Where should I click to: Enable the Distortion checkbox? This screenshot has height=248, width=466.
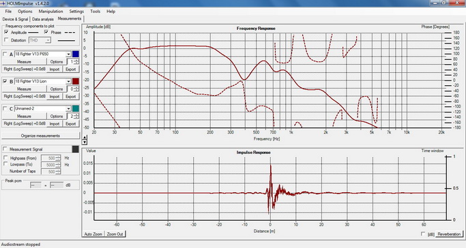point(6,40)
